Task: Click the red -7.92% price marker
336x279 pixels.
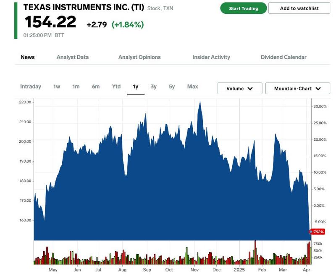Action: click(318, 232)
